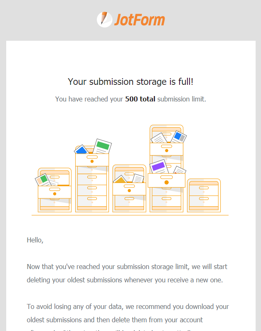The width and height of the screenshot is (261, 331).
Task: Click the "To avoid losing any of your data" paragraph
Action: [128, 306]
